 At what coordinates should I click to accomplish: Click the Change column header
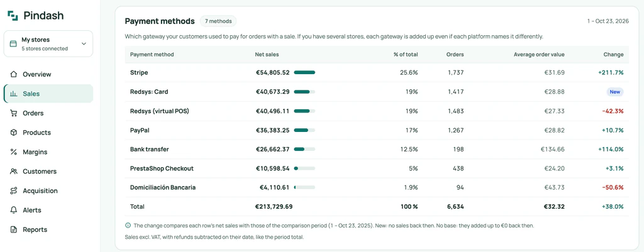coord(613,55)
